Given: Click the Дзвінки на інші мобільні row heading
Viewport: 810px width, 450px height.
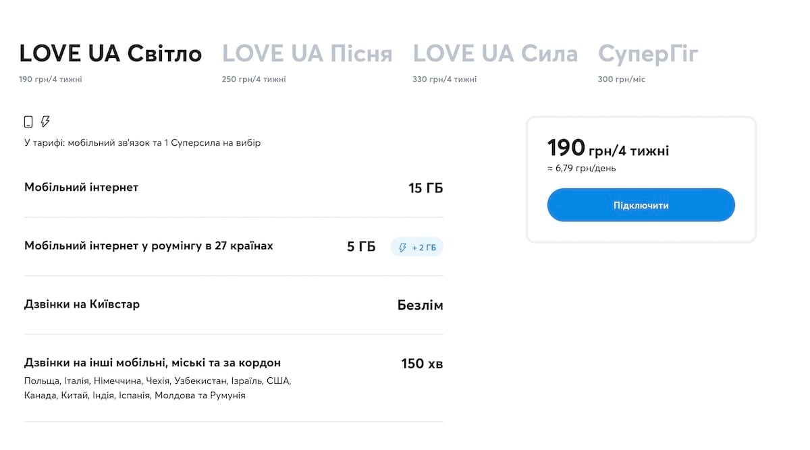Looking at the screenshot, I should coord(153,363).
